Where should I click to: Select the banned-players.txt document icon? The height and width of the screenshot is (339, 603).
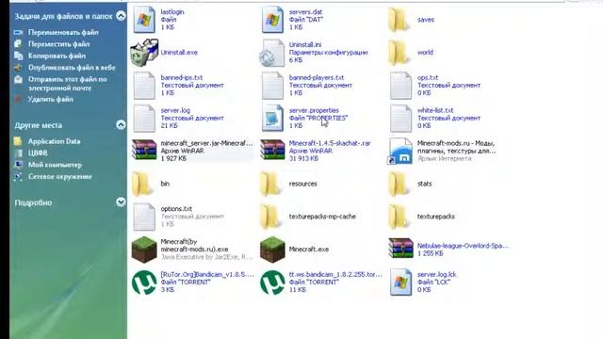[272, 86]
